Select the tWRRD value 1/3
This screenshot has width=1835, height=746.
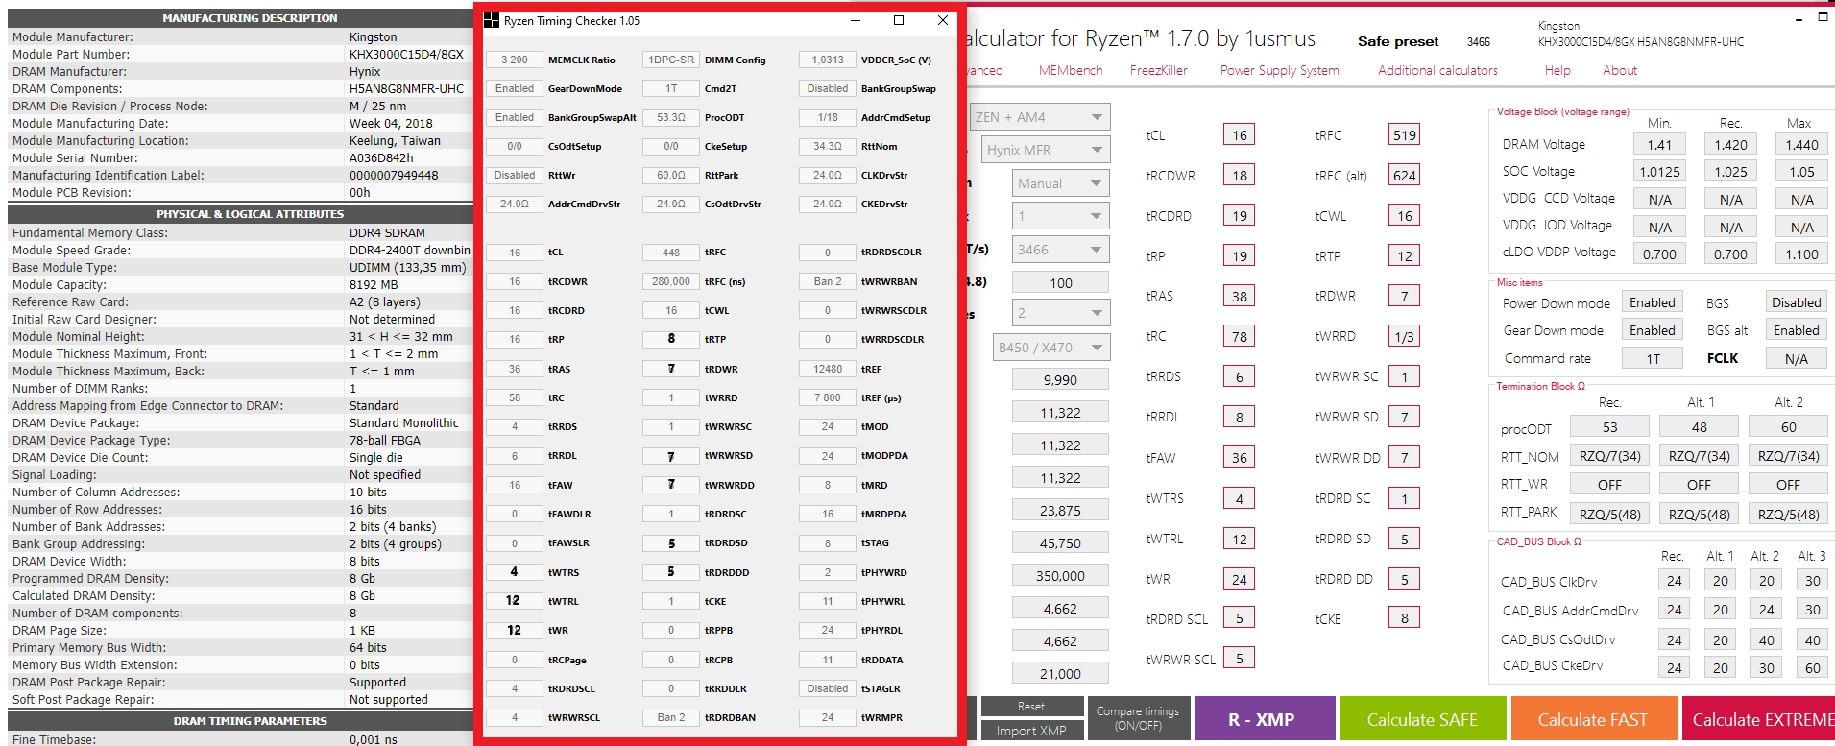[x=1405, y=337]
